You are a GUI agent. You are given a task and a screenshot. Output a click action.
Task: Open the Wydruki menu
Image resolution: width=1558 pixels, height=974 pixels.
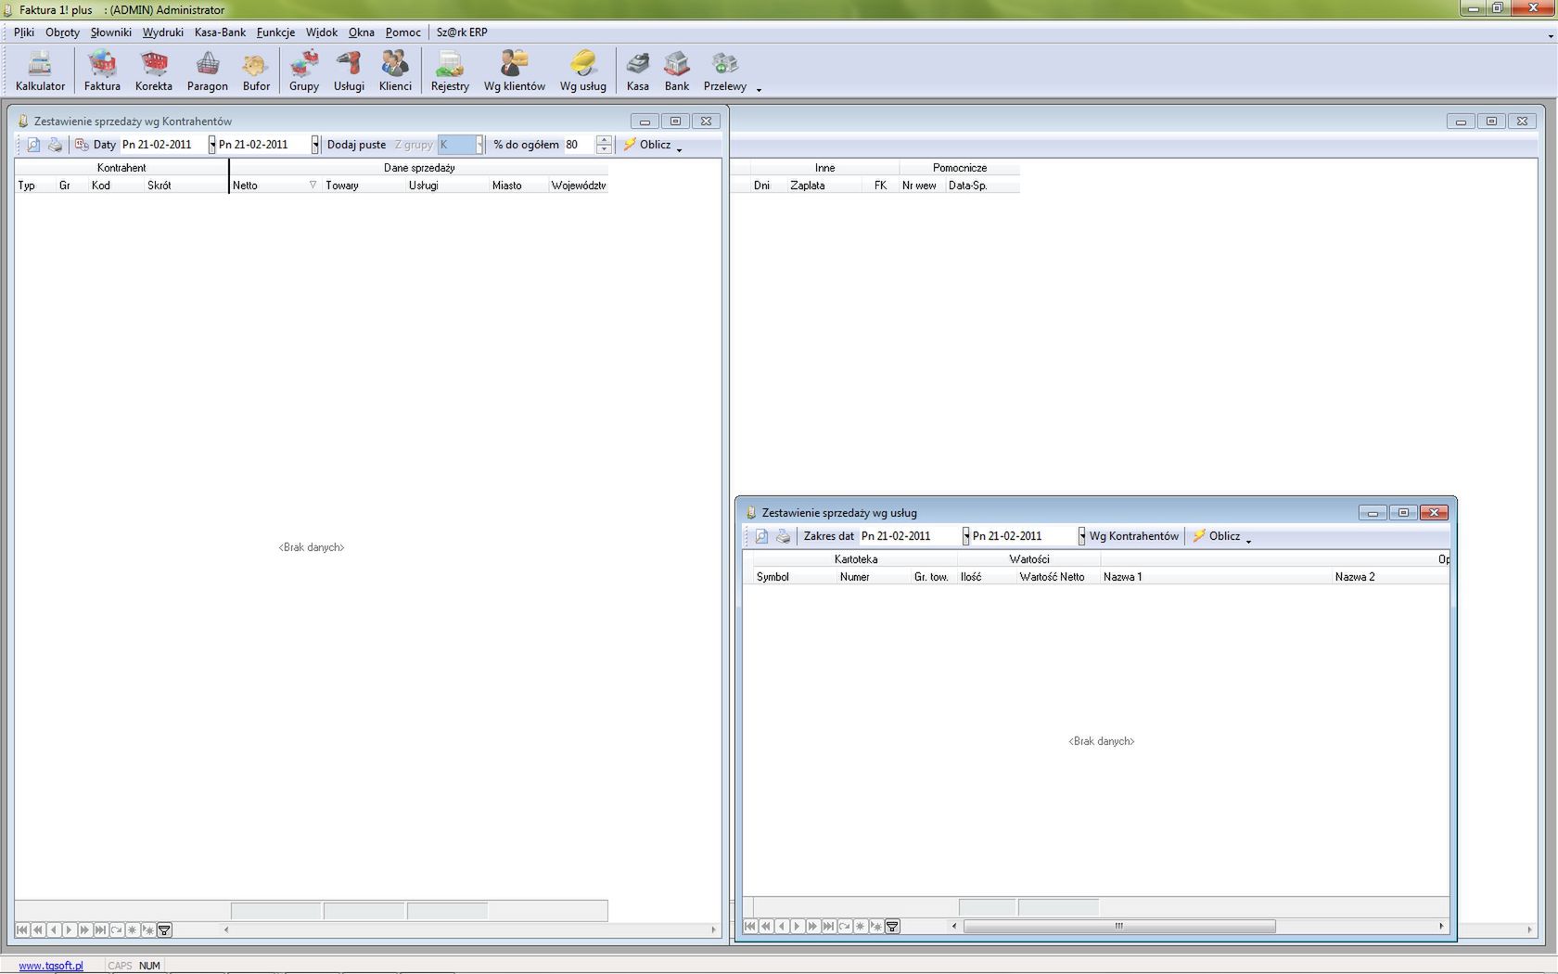coord(163,32)
